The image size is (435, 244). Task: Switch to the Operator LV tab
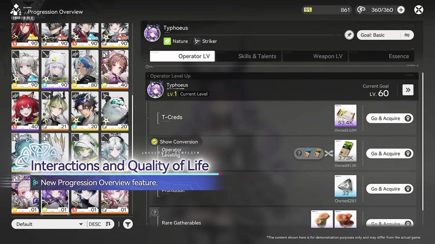pyautogui.click(x=182, y=56)
